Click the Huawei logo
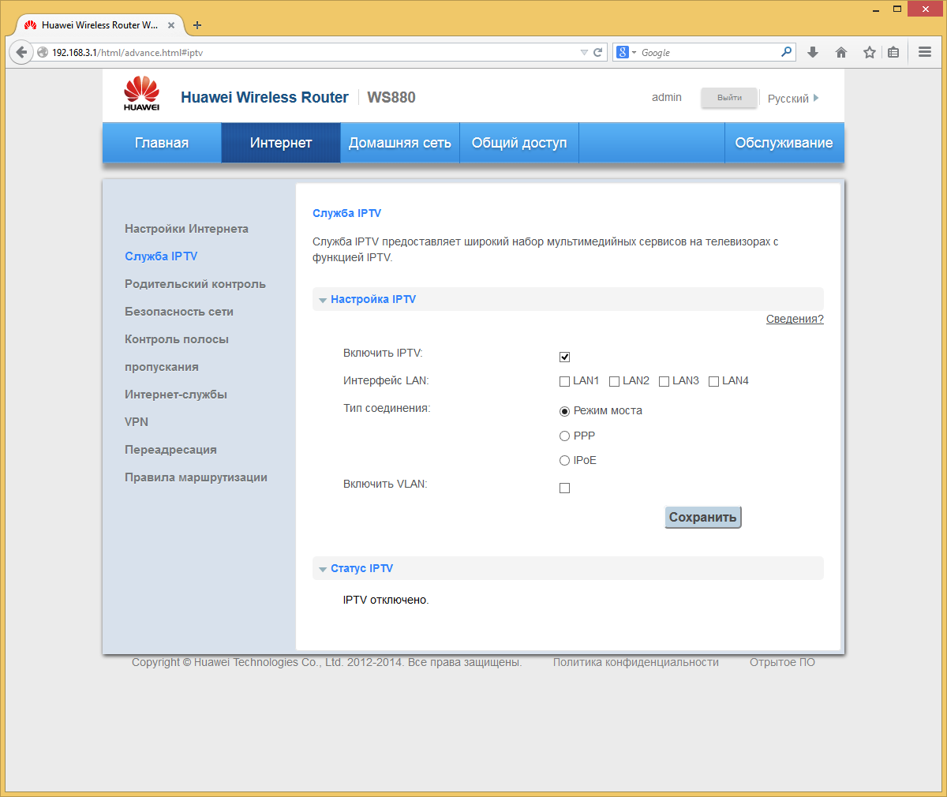Viewport: 947px width, 797px height. [142, 94]
